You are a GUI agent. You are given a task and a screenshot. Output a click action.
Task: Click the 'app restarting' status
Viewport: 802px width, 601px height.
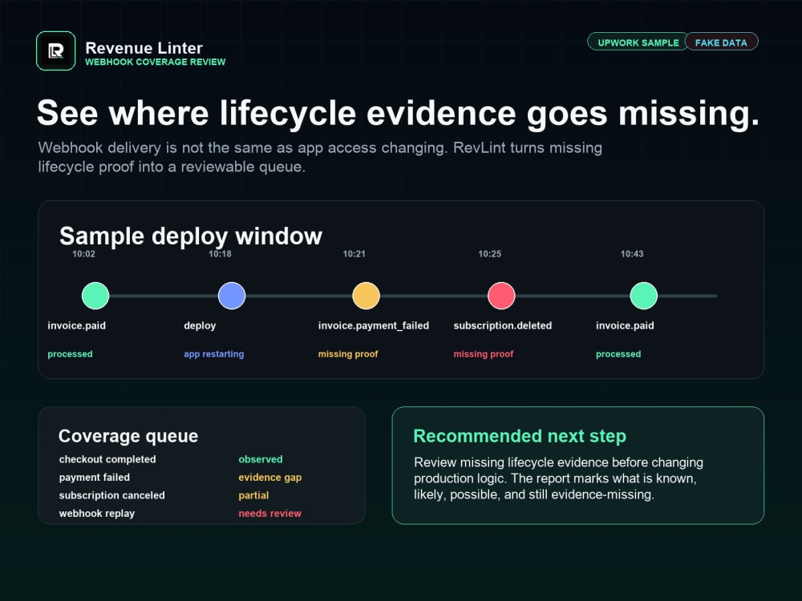214,354
